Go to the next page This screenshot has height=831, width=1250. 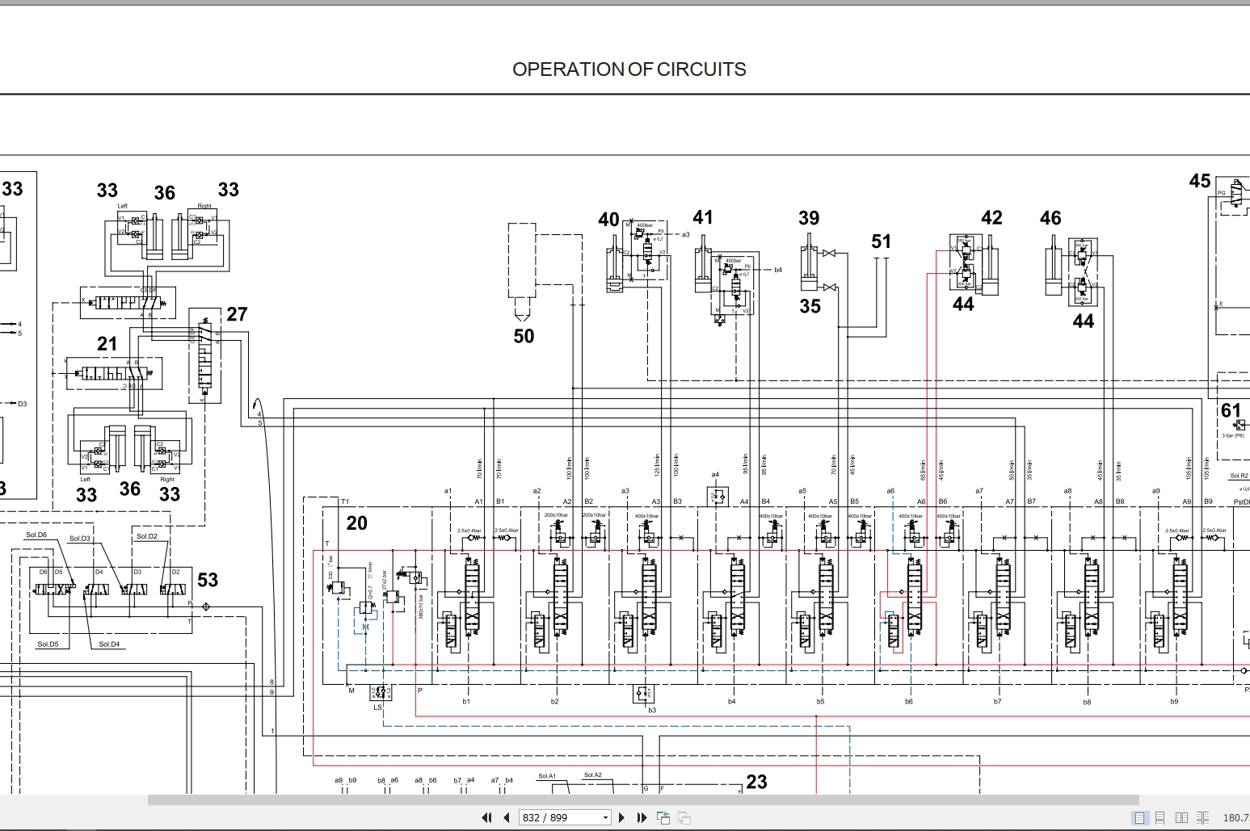tap(621, 817)
